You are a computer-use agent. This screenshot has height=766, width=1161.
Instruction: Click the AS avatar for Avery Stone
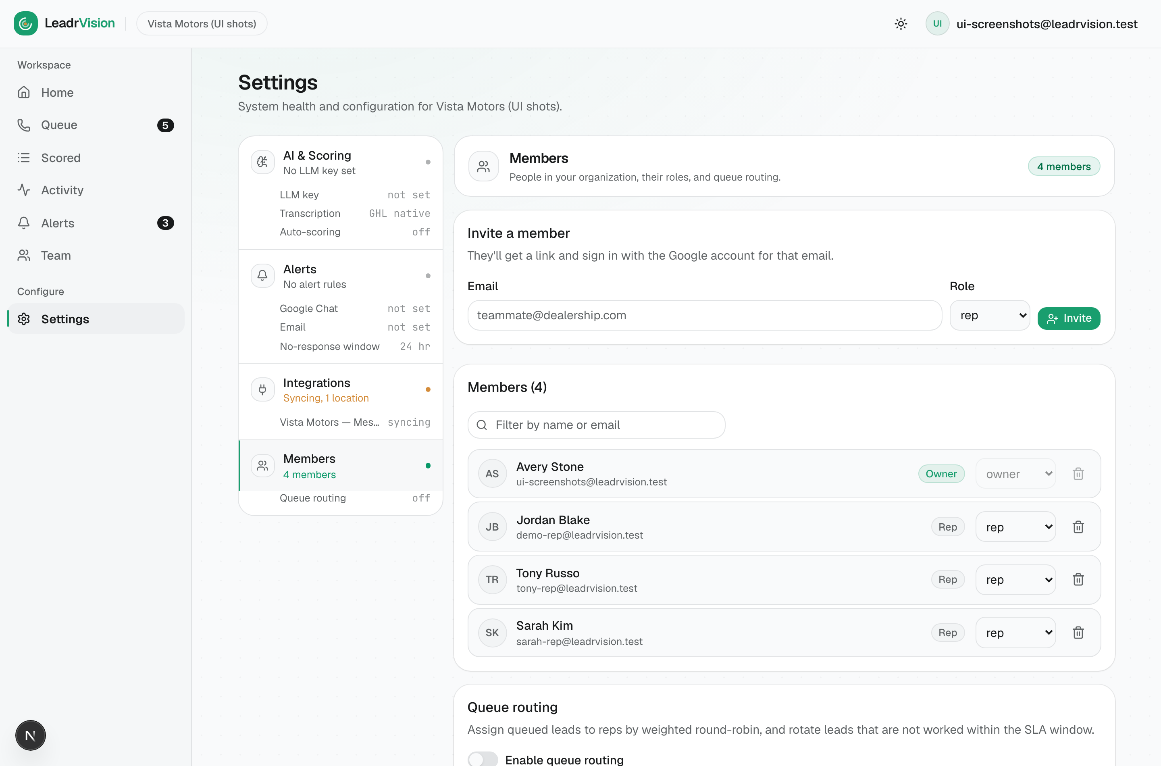(x=492, y=474)
